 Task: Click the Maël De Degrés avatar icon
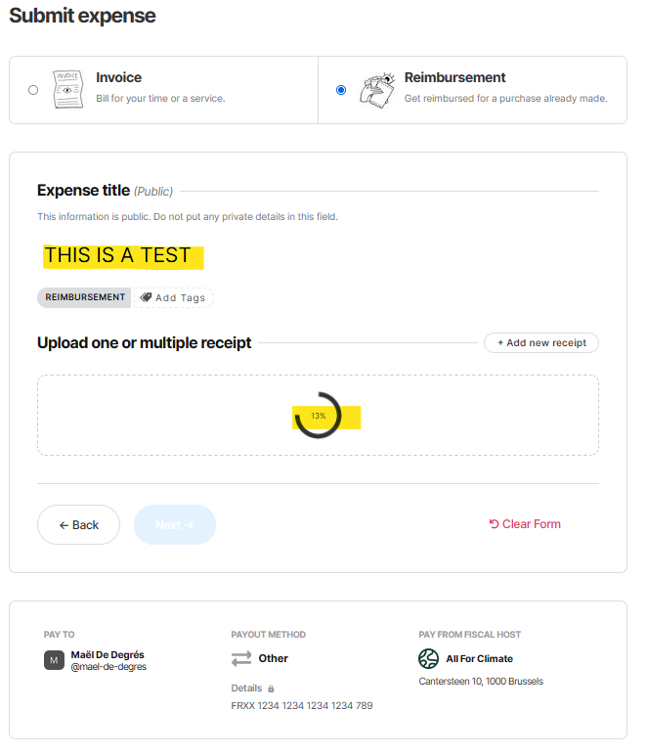pyautogui.click(x=54, y=660)
